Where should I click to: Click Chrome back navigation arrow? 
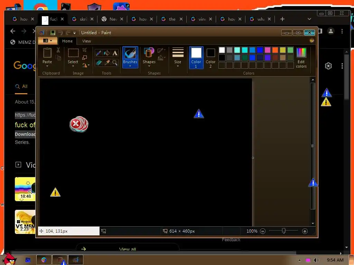[x=13, y=31]
